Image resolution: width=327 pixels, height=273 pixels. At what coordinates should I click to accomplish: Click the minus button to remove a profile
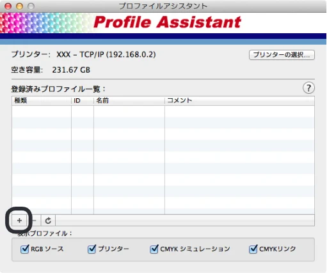tap(34, 221)
